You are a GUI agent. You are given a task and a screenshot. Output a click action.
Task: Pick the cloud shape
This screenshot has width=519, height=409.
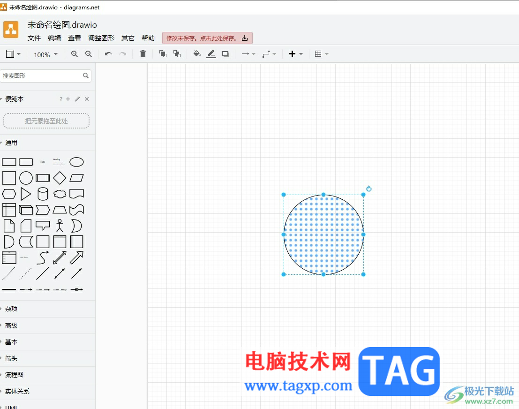click(x=60, y=194)
